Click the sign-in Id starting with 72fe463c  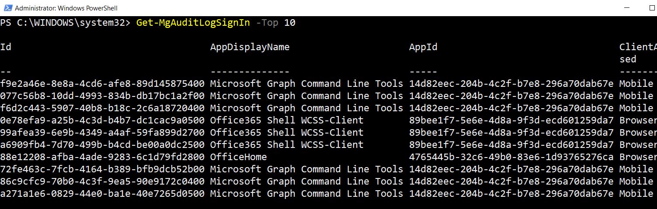click(x=102, y=169)
